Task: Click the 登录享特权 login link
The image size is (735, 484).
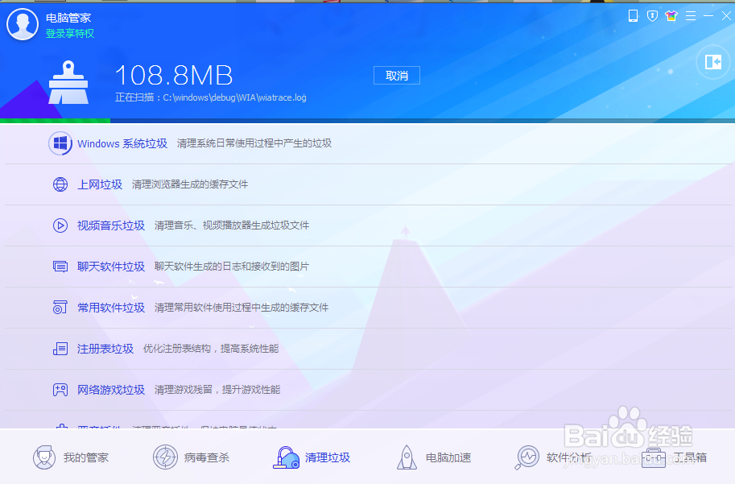Action: point(71,34)
